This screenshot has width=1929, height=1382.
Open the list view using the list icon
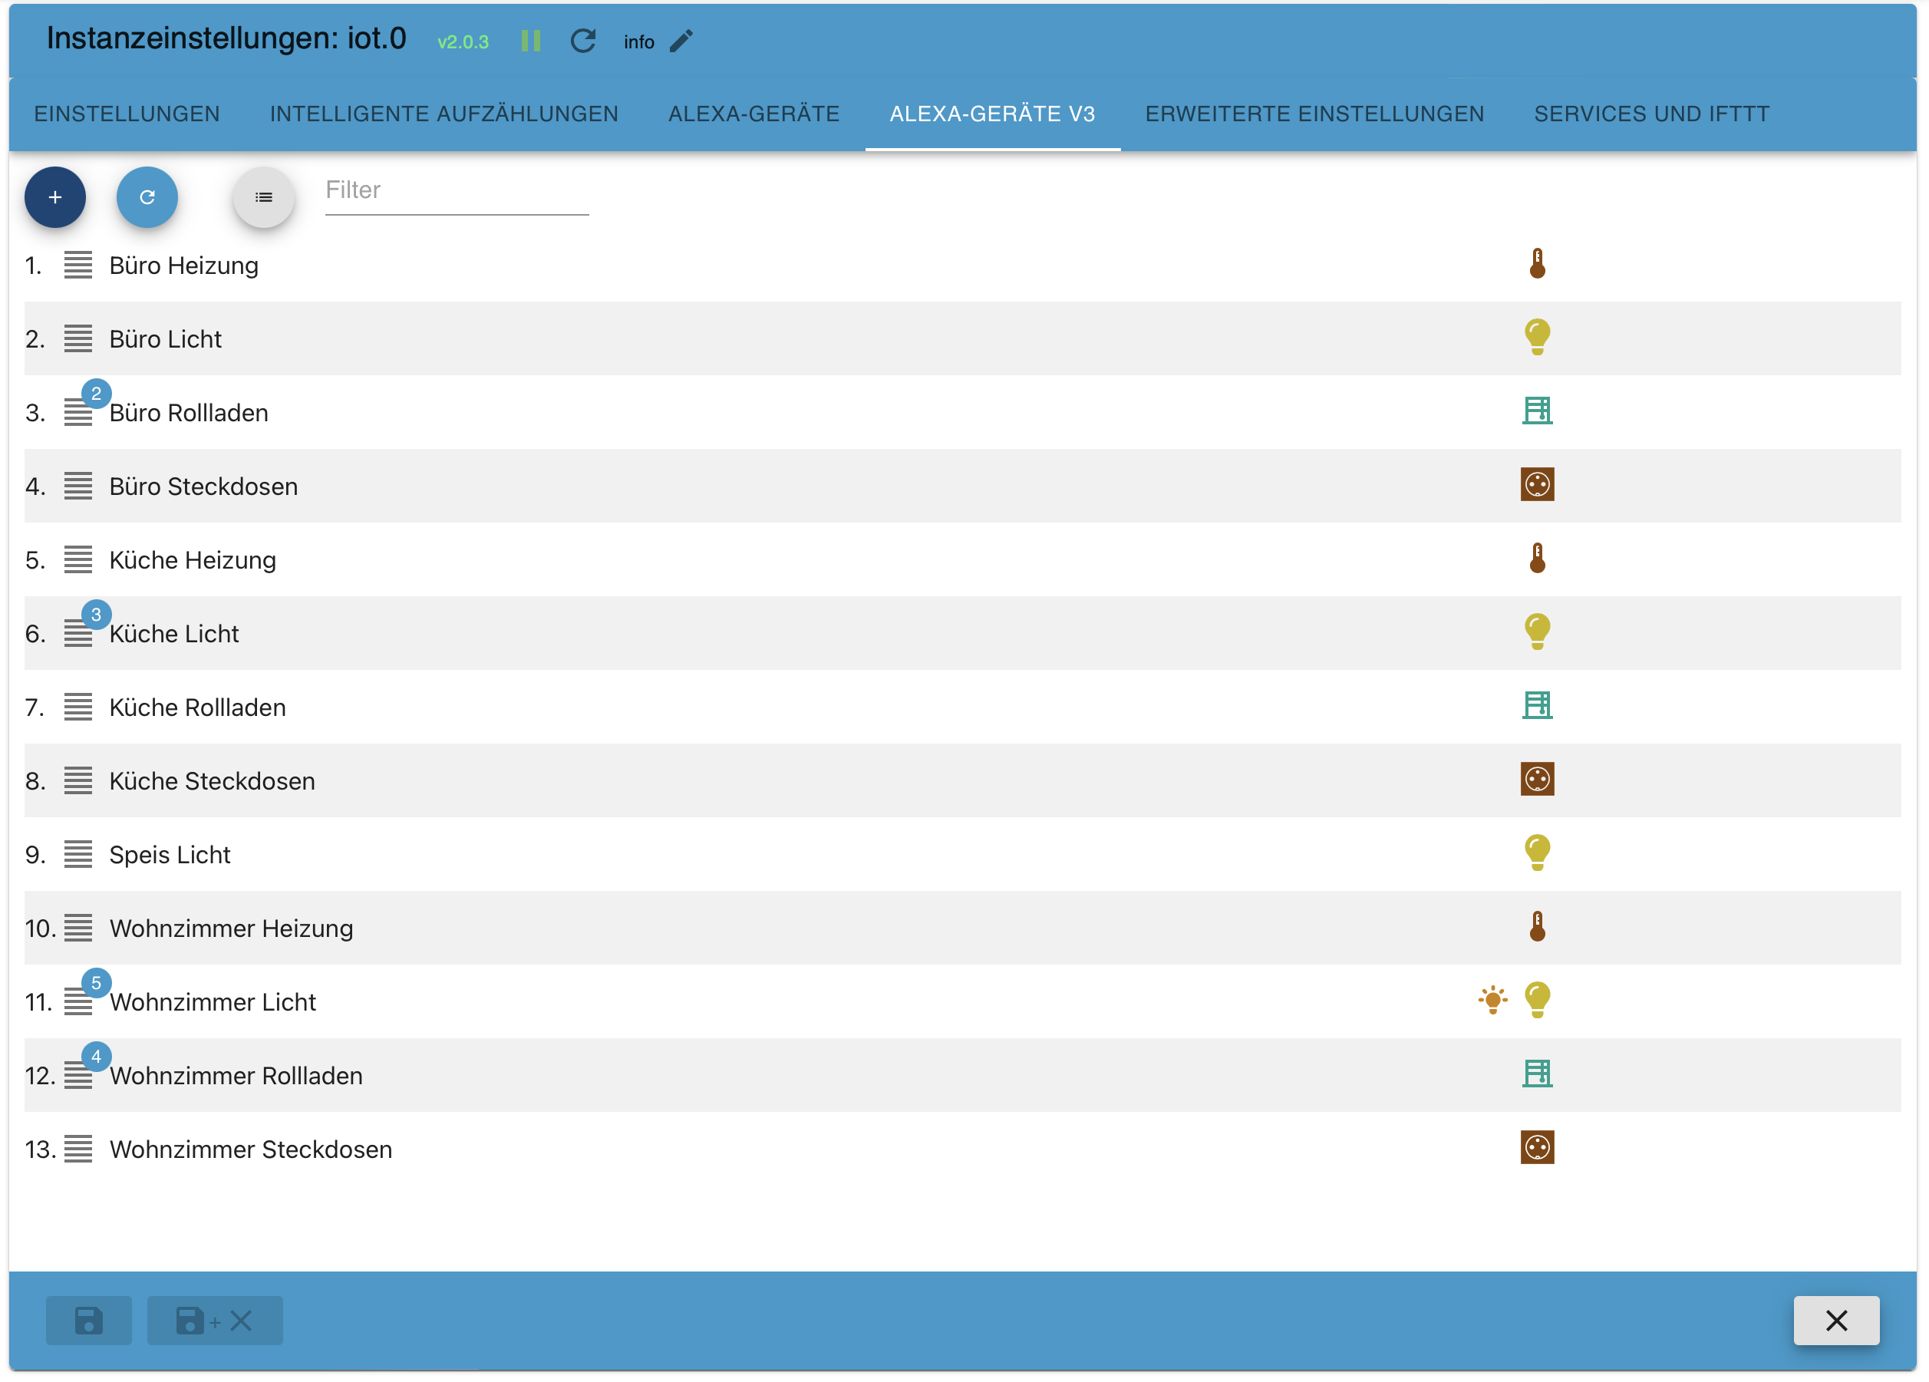coord(263,196)
